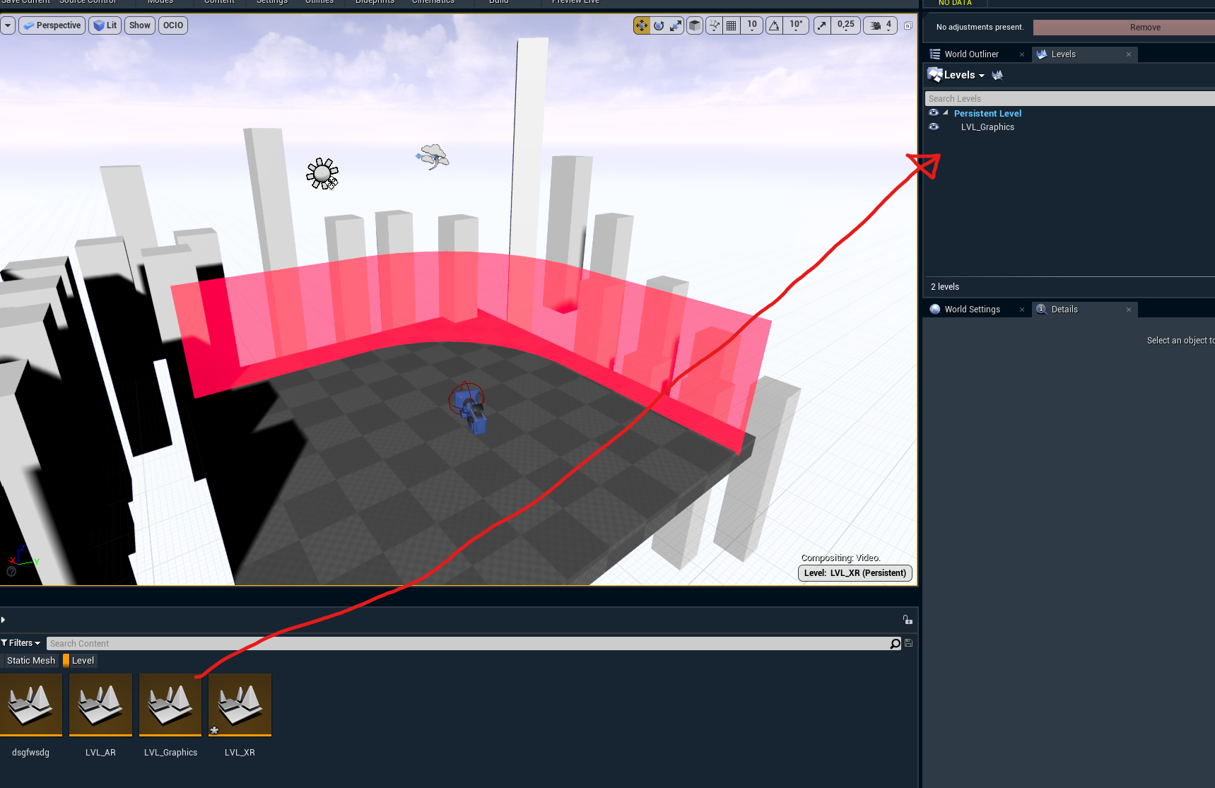This screenshot has height=788, width=1215.
Task: Maximize or restore the viewport
Action: 908,25
